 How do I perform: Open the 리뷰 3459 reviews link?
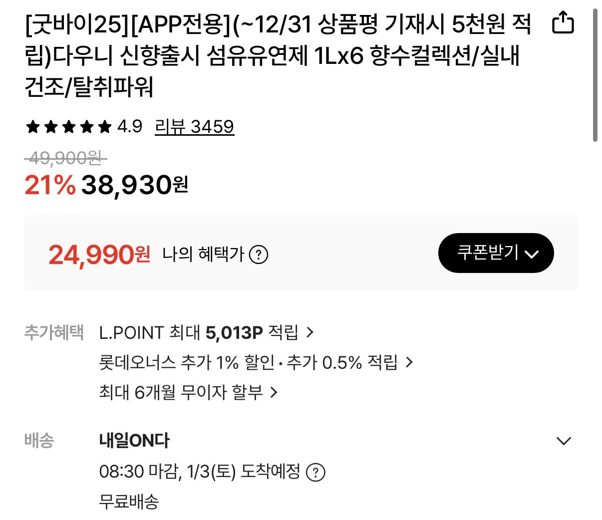pos(194,126)
